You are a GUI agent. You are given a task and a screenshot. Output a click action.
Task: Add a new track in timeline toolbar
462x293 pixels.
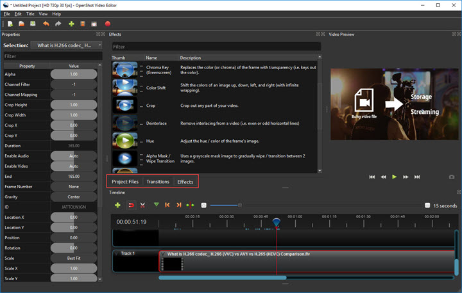(x=117, y=205)
